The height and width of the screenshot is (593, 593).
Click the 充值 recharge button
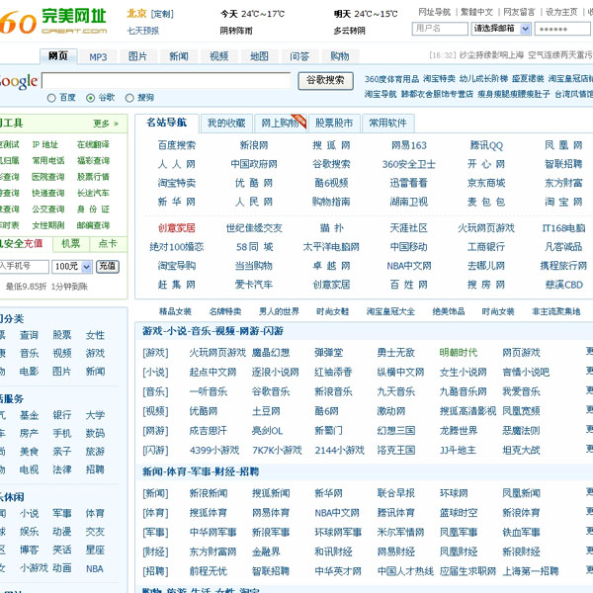coord(108,266)
